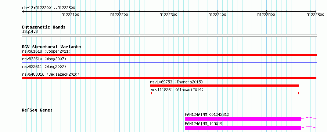Click ruler position 51222600
This screenshot has width=327, height=132.
point(315,15)
